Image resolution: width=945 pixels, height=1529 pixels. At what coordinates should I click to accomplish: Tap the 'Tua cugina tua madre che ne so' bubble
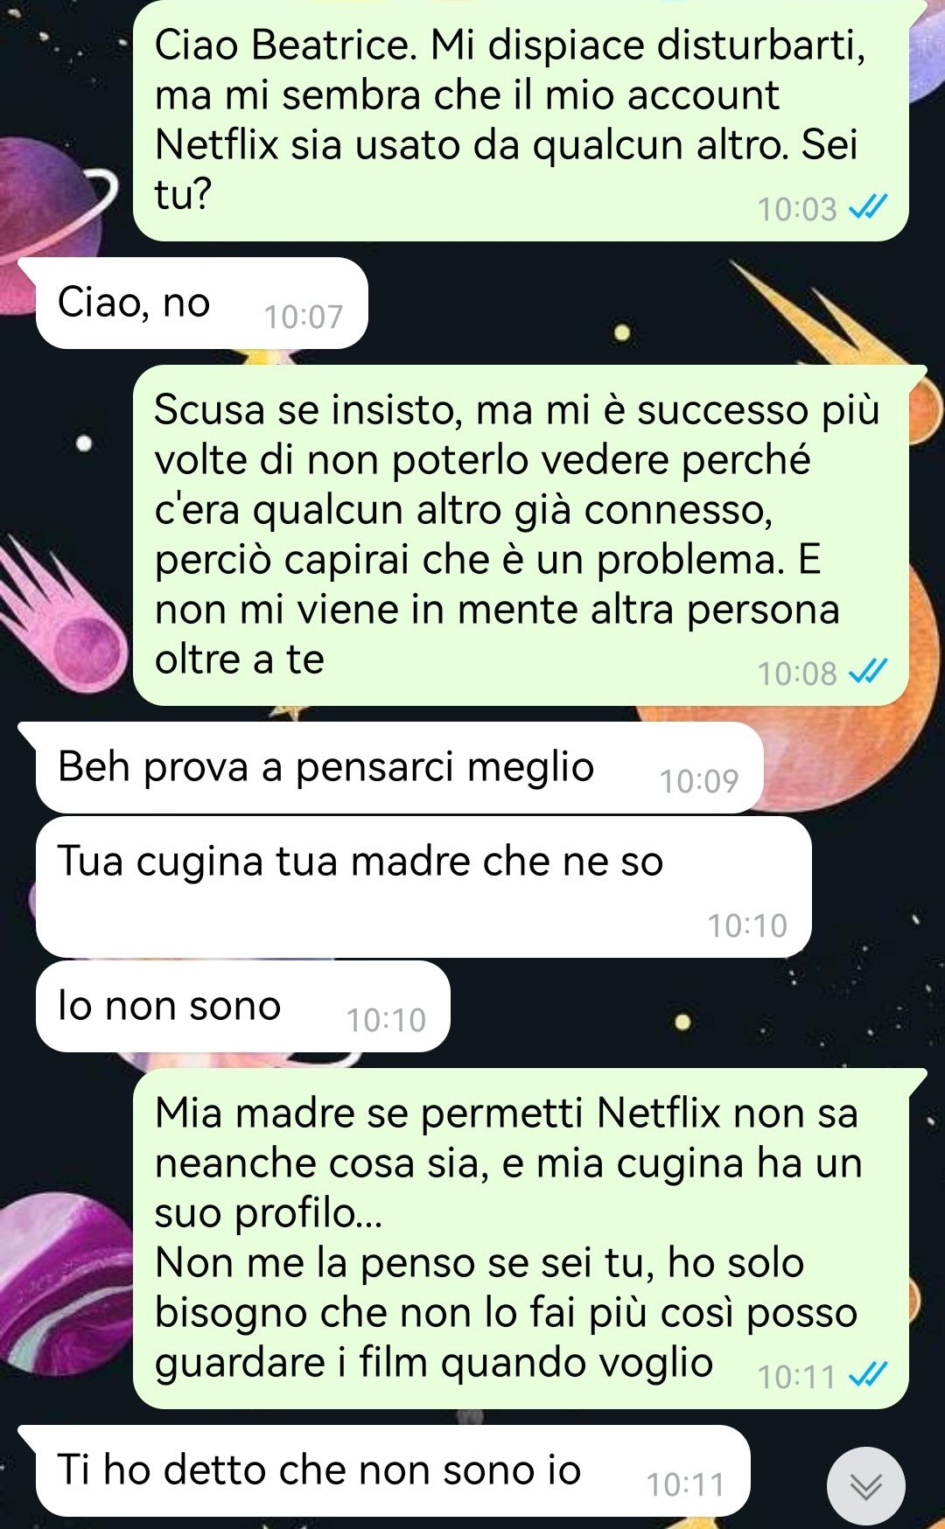[x=423, y=887]
